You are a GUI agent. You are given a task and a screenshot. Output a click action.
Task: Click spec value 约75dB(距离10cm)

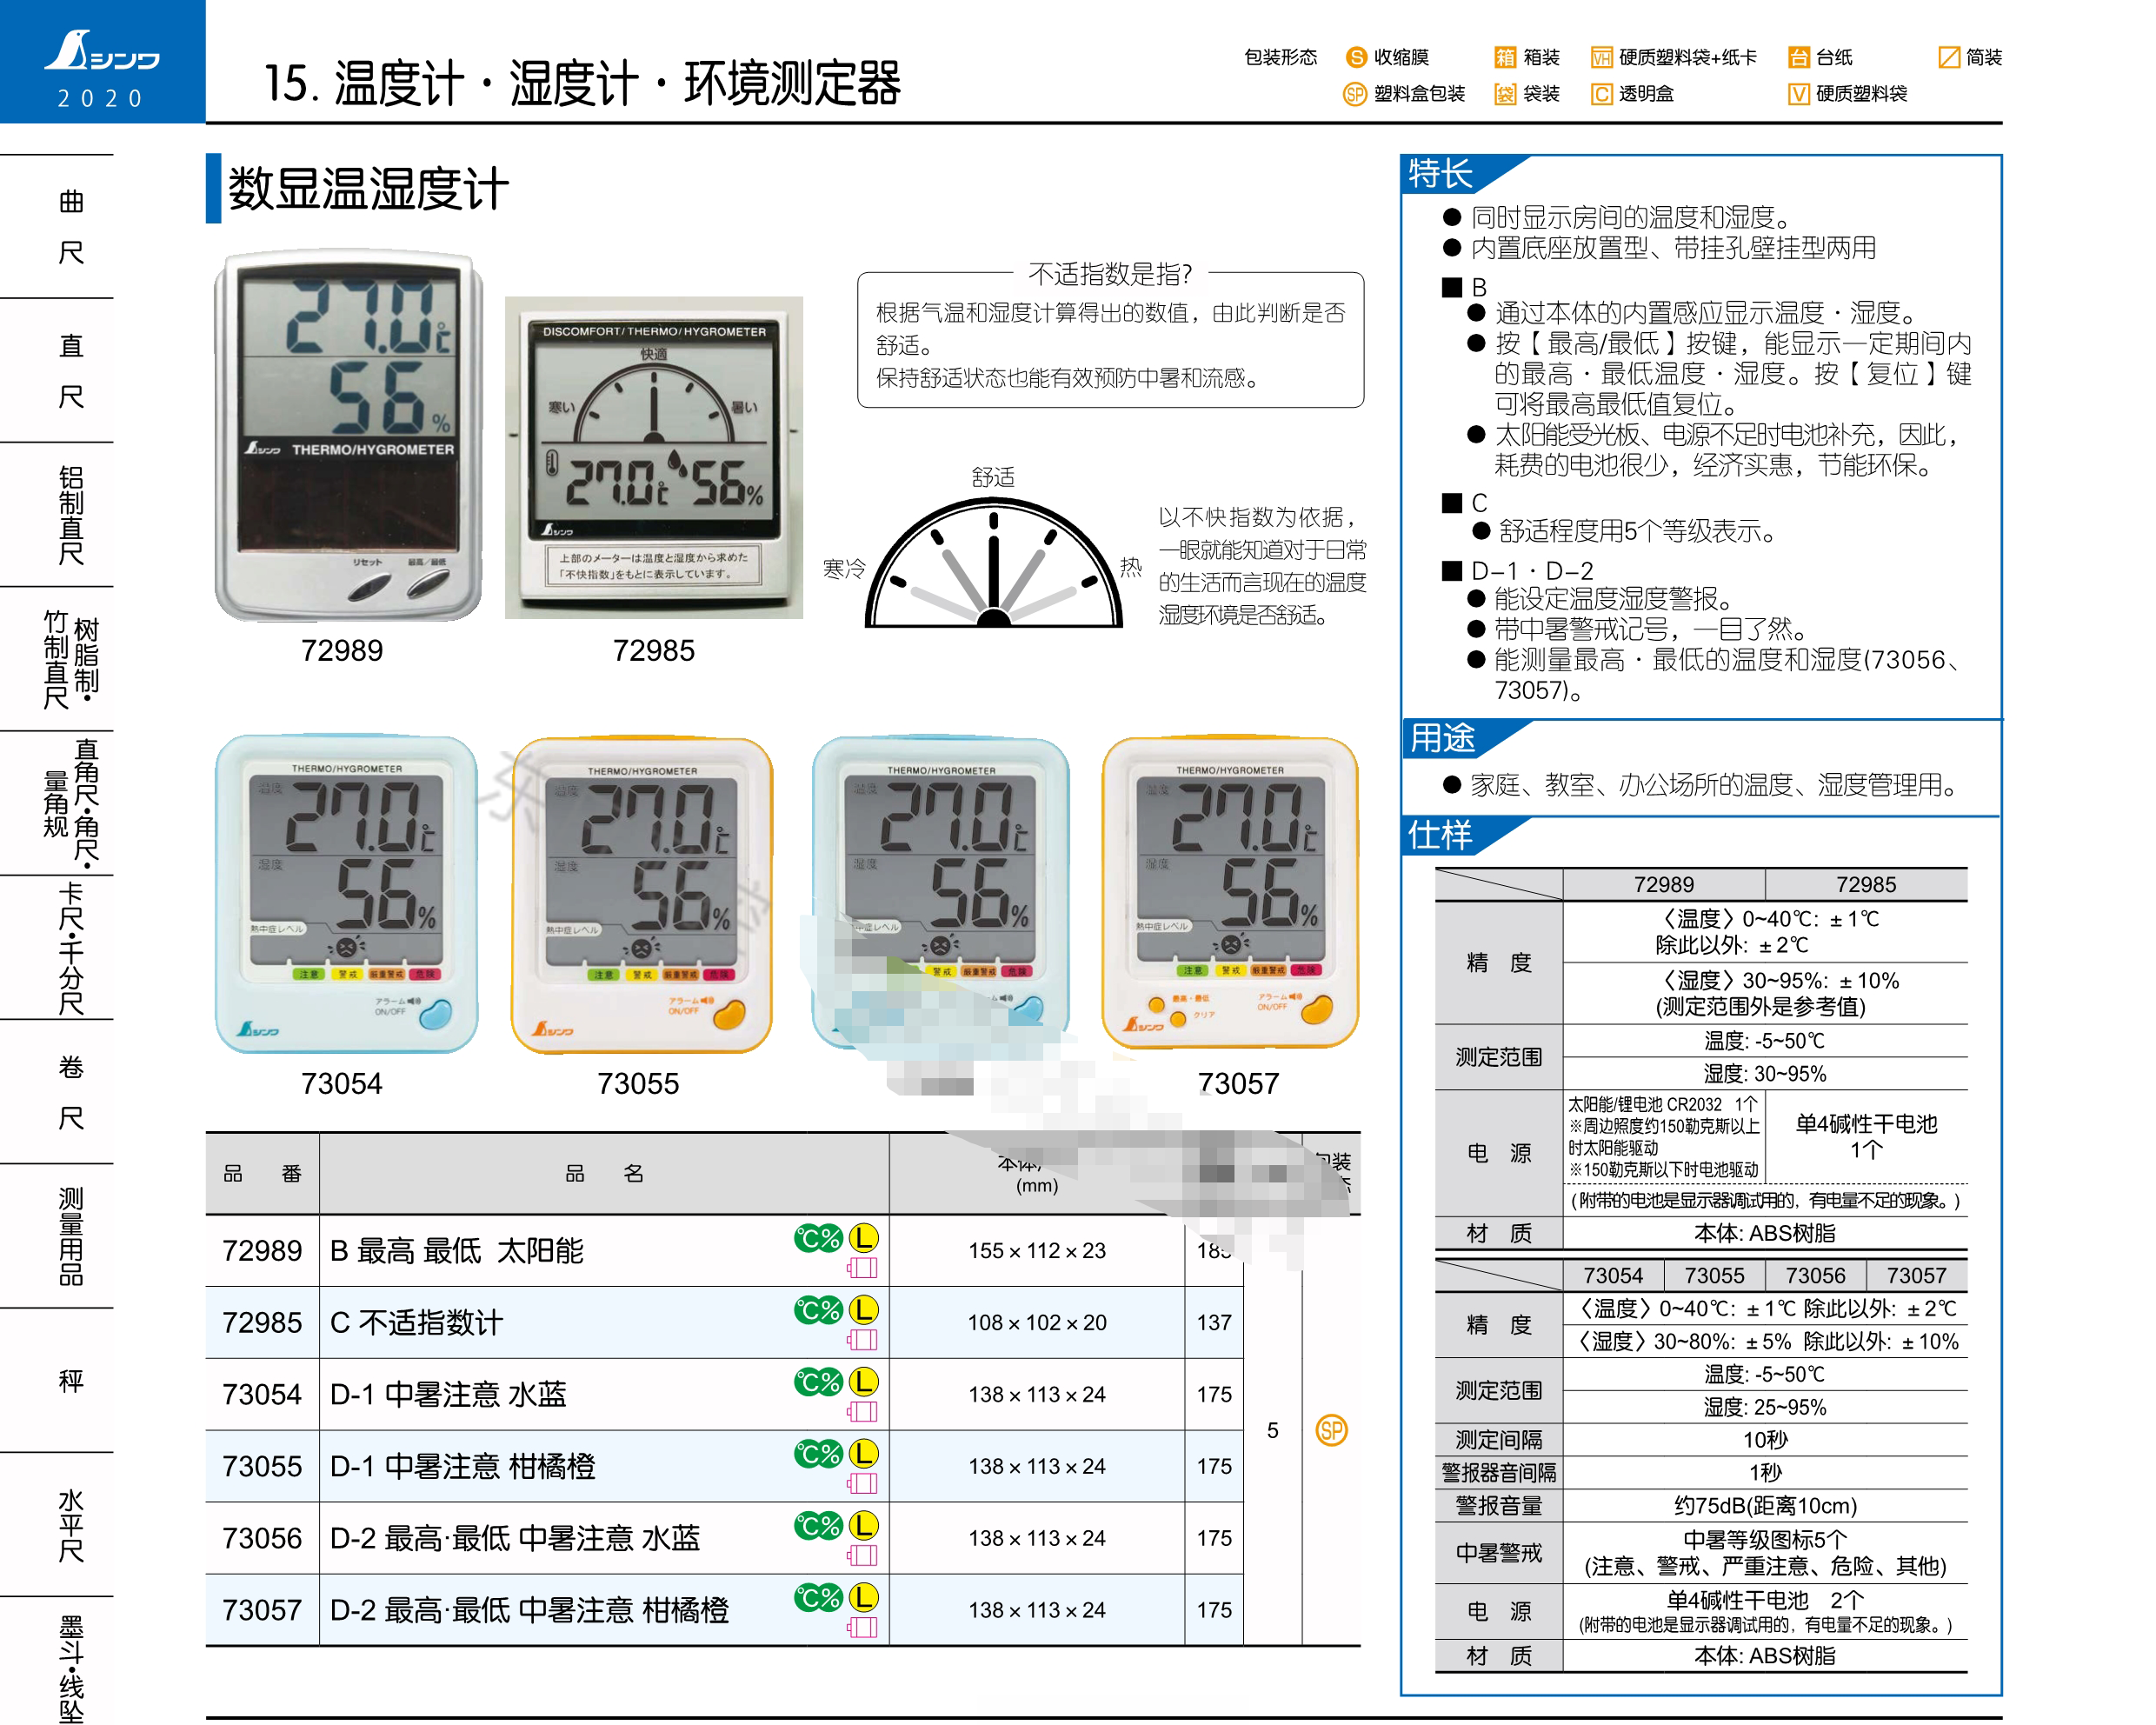click(x=1765, y=1505)
